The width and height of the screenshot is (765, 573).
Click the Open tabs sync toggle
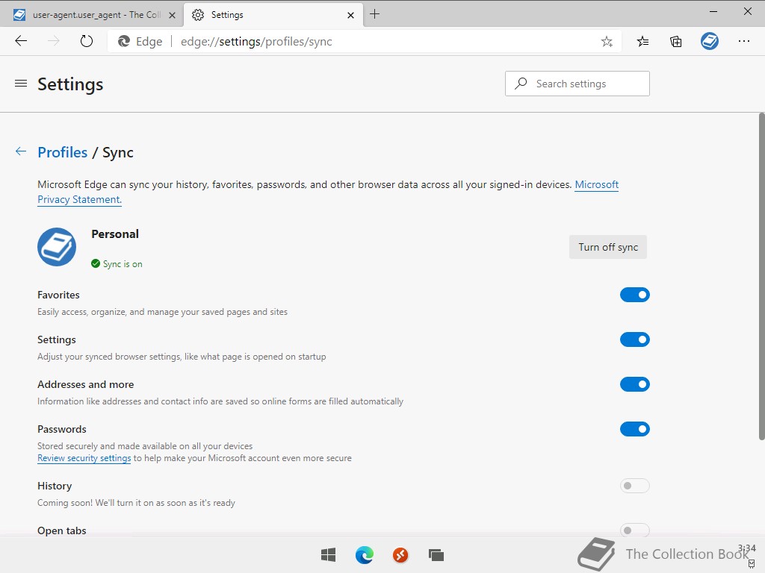click(635, 530)
